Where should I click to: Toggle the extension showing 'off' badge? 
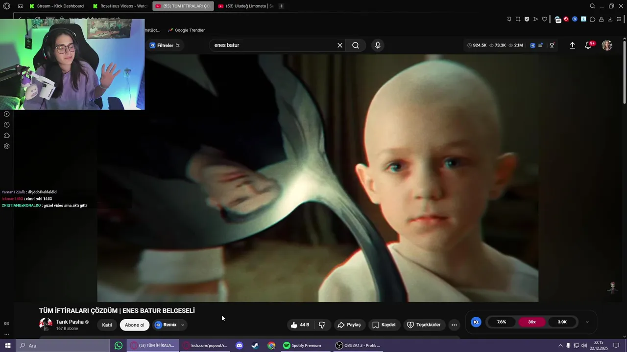pyautogui.click(x=558, y=19)
